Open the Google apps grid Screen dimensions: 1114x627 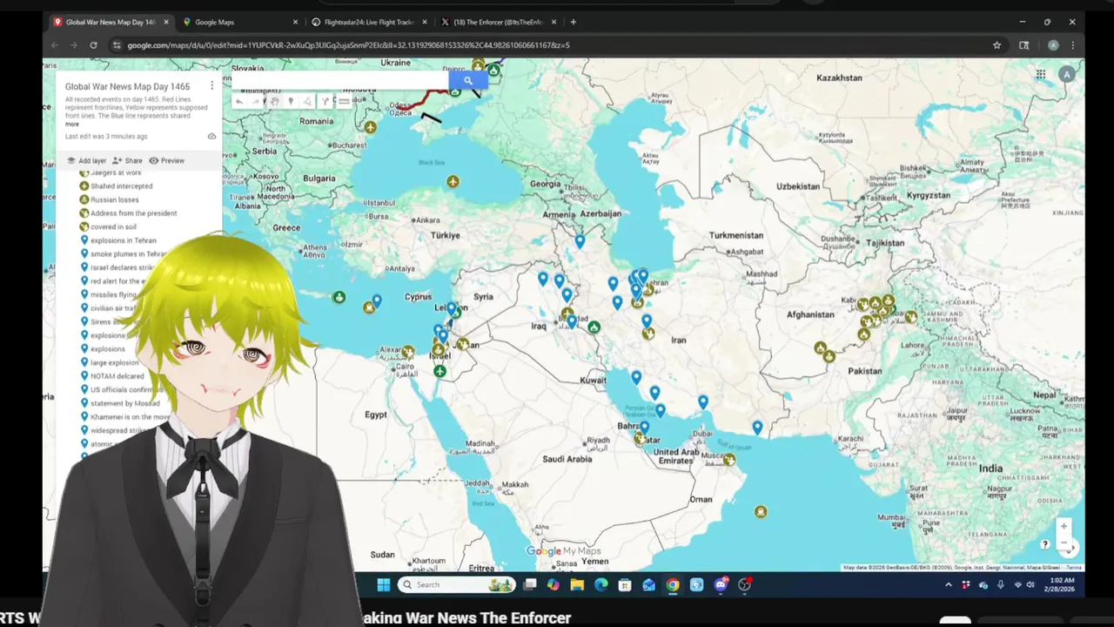[x=1041, y=75]
